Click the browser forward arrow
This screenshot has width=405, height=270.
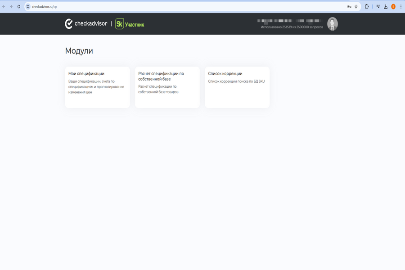click(x=11, y=7)
